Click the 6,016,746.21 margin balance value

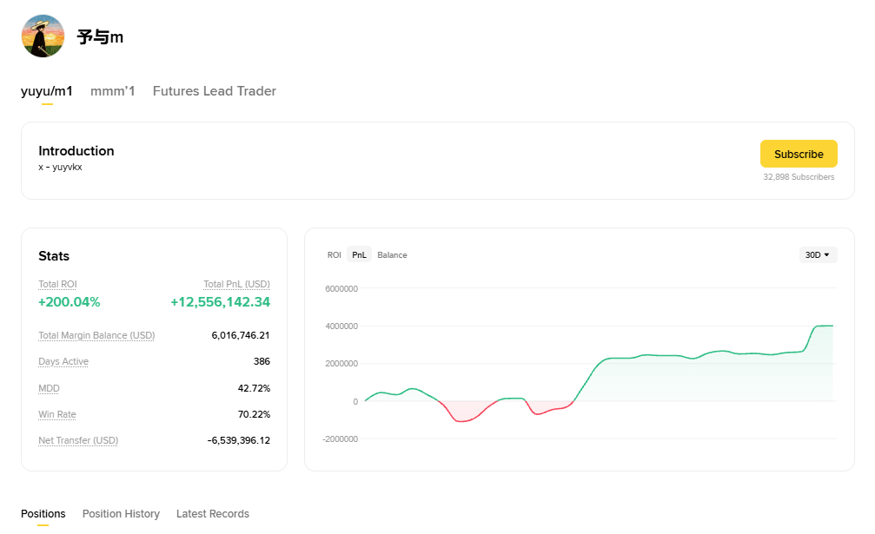coord(241,335)
